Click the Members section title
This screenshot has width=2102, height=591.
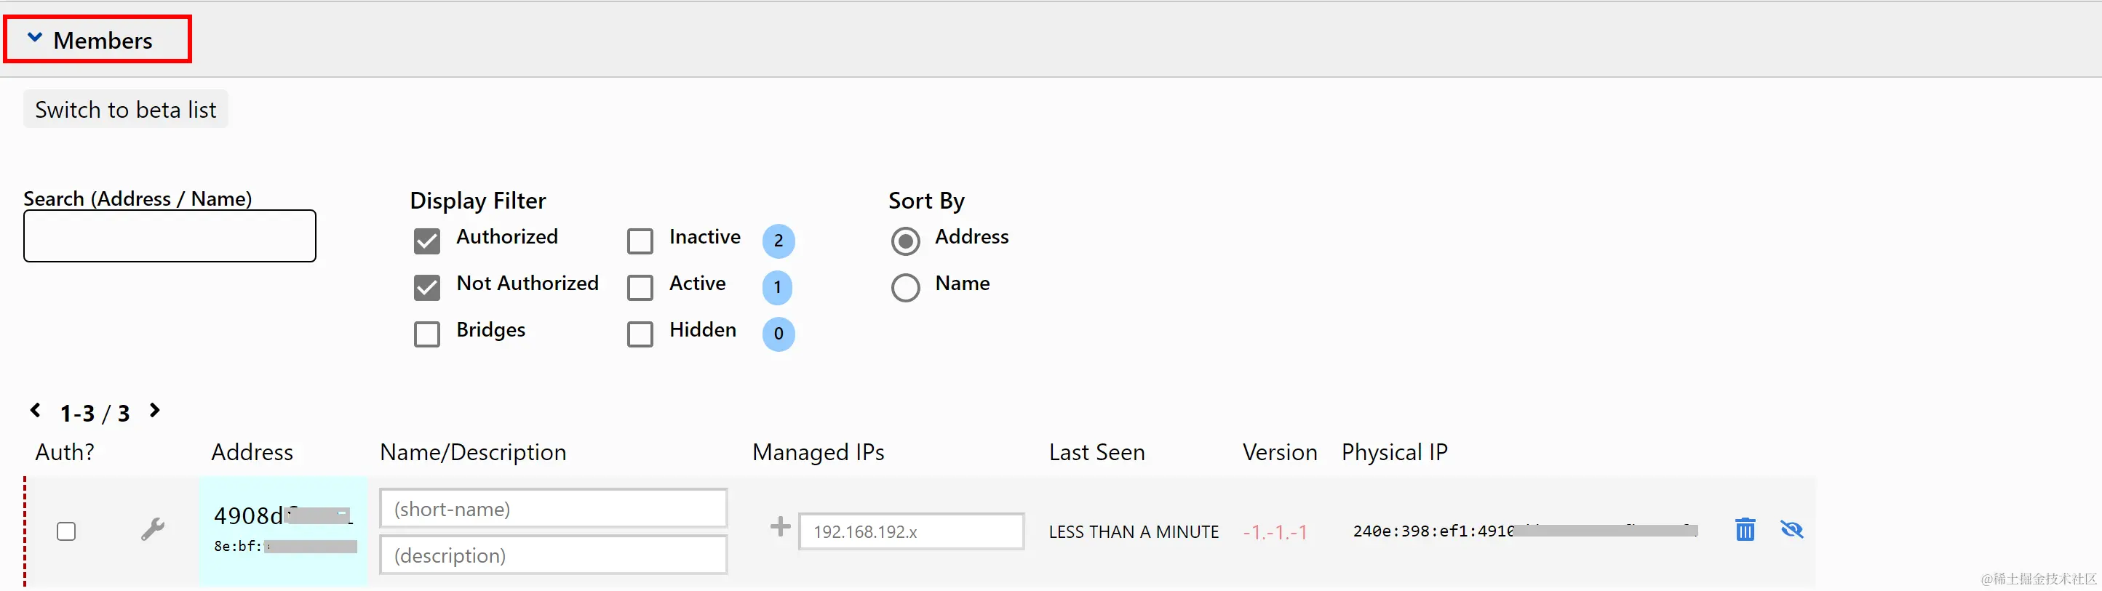pyautogui.click(x=103, y=40)
